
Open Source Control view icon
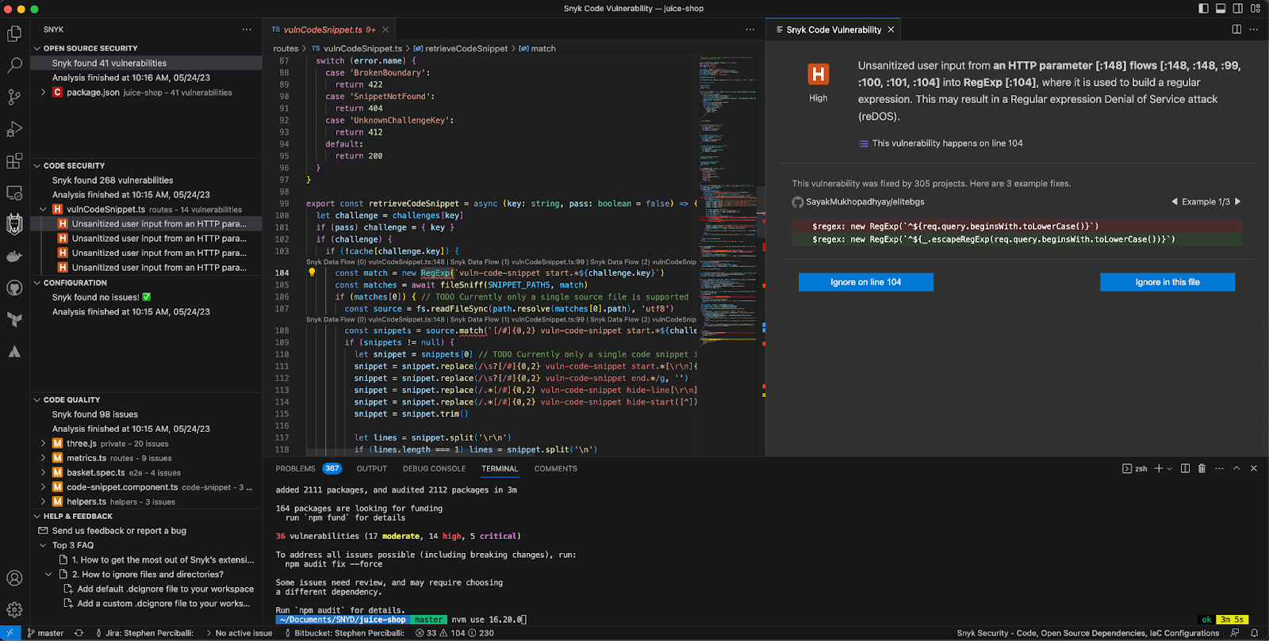click(x=14, y=97)
